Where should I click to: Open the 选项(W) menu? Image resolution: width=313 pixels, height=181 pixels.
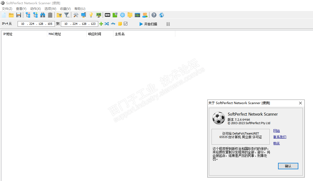coord(50,9)
